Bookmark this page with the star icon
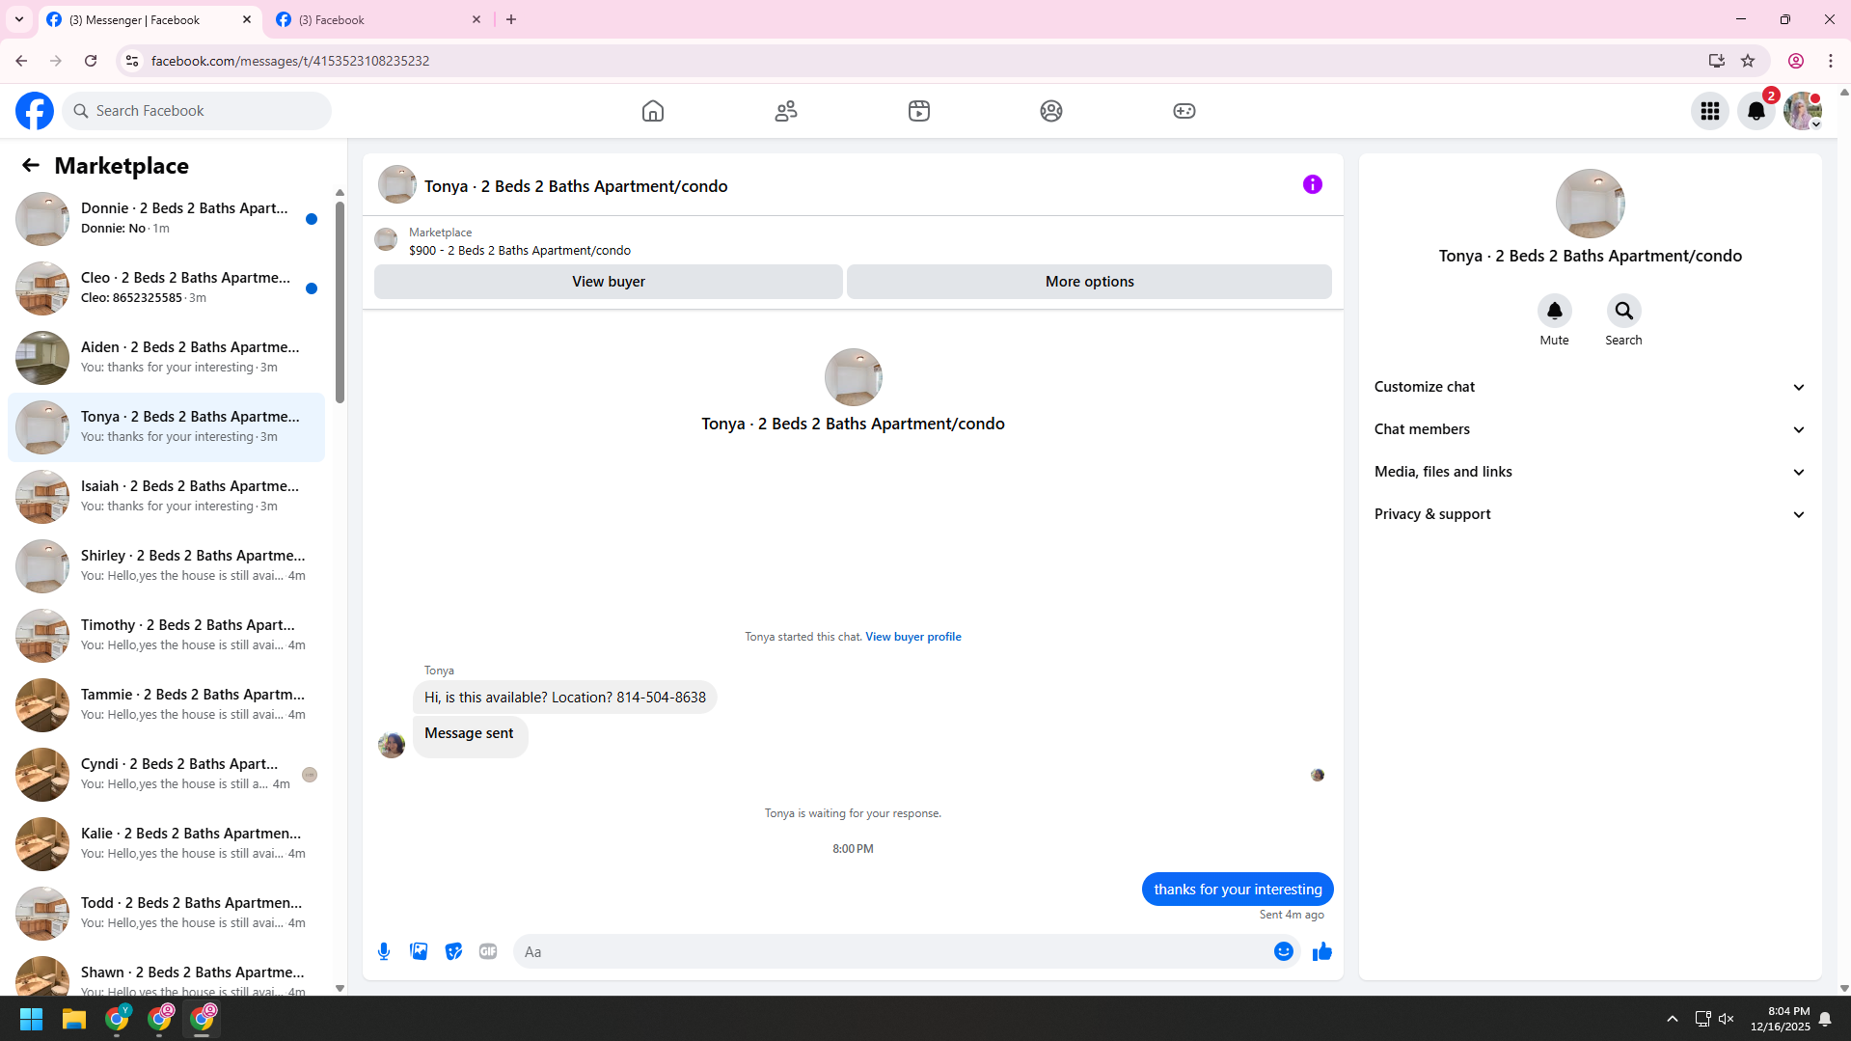This screenshot has width=1851, height=1041. tap(1748, 61)
